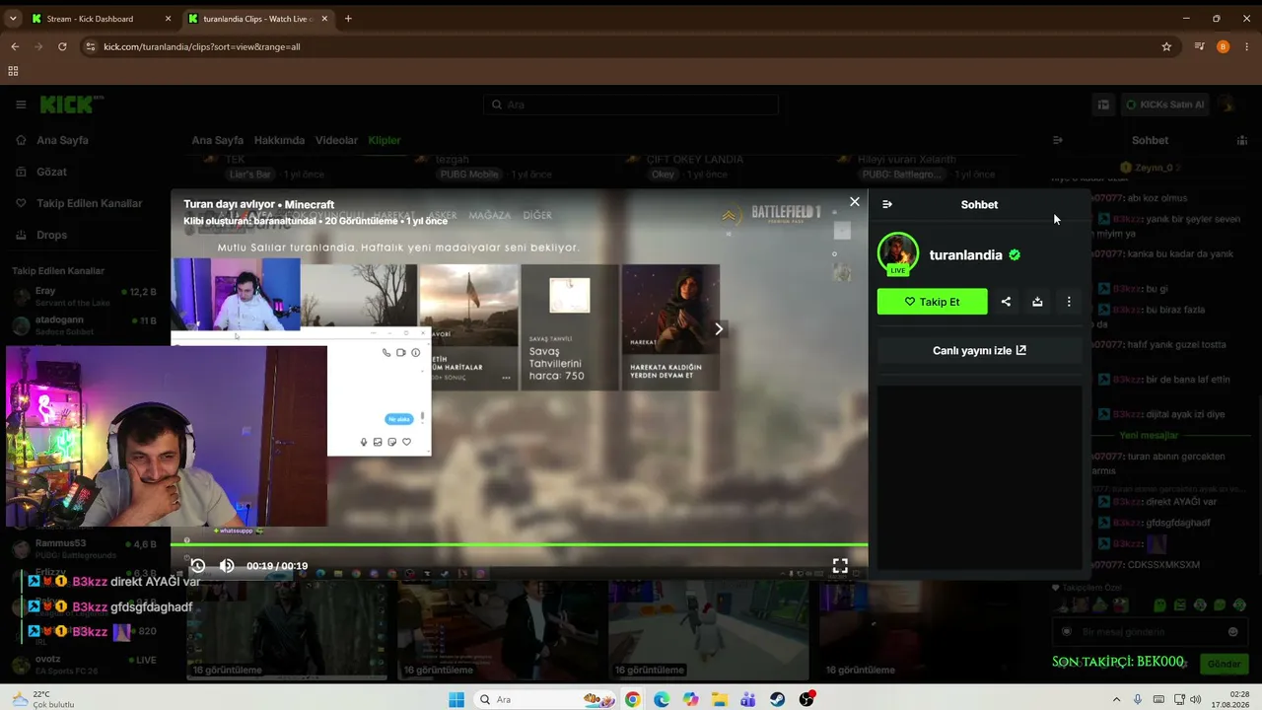The width and height of the screenshot is (1262, 710).
Task: Click the chat message input field
Action: pyautogui.click(x=1149, y=632)
